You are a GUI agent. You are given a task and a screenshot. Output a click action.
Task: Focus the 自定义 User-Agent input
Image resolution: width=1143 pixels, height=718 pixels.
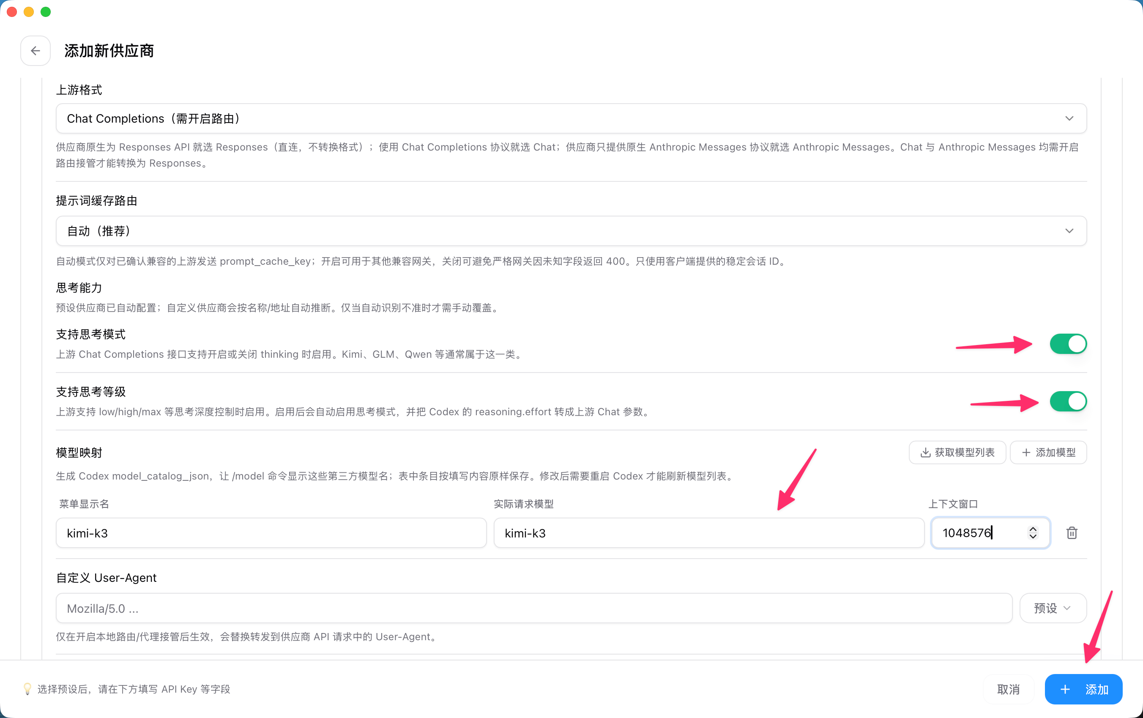pyautogui.click(x=534, y=608)
